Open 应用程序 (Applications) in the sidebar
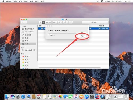133x100 pixels. pos(28,35)
